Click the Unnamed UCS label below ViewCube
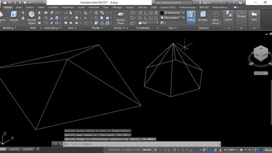272x153 pixels. (x=261, y=73)
